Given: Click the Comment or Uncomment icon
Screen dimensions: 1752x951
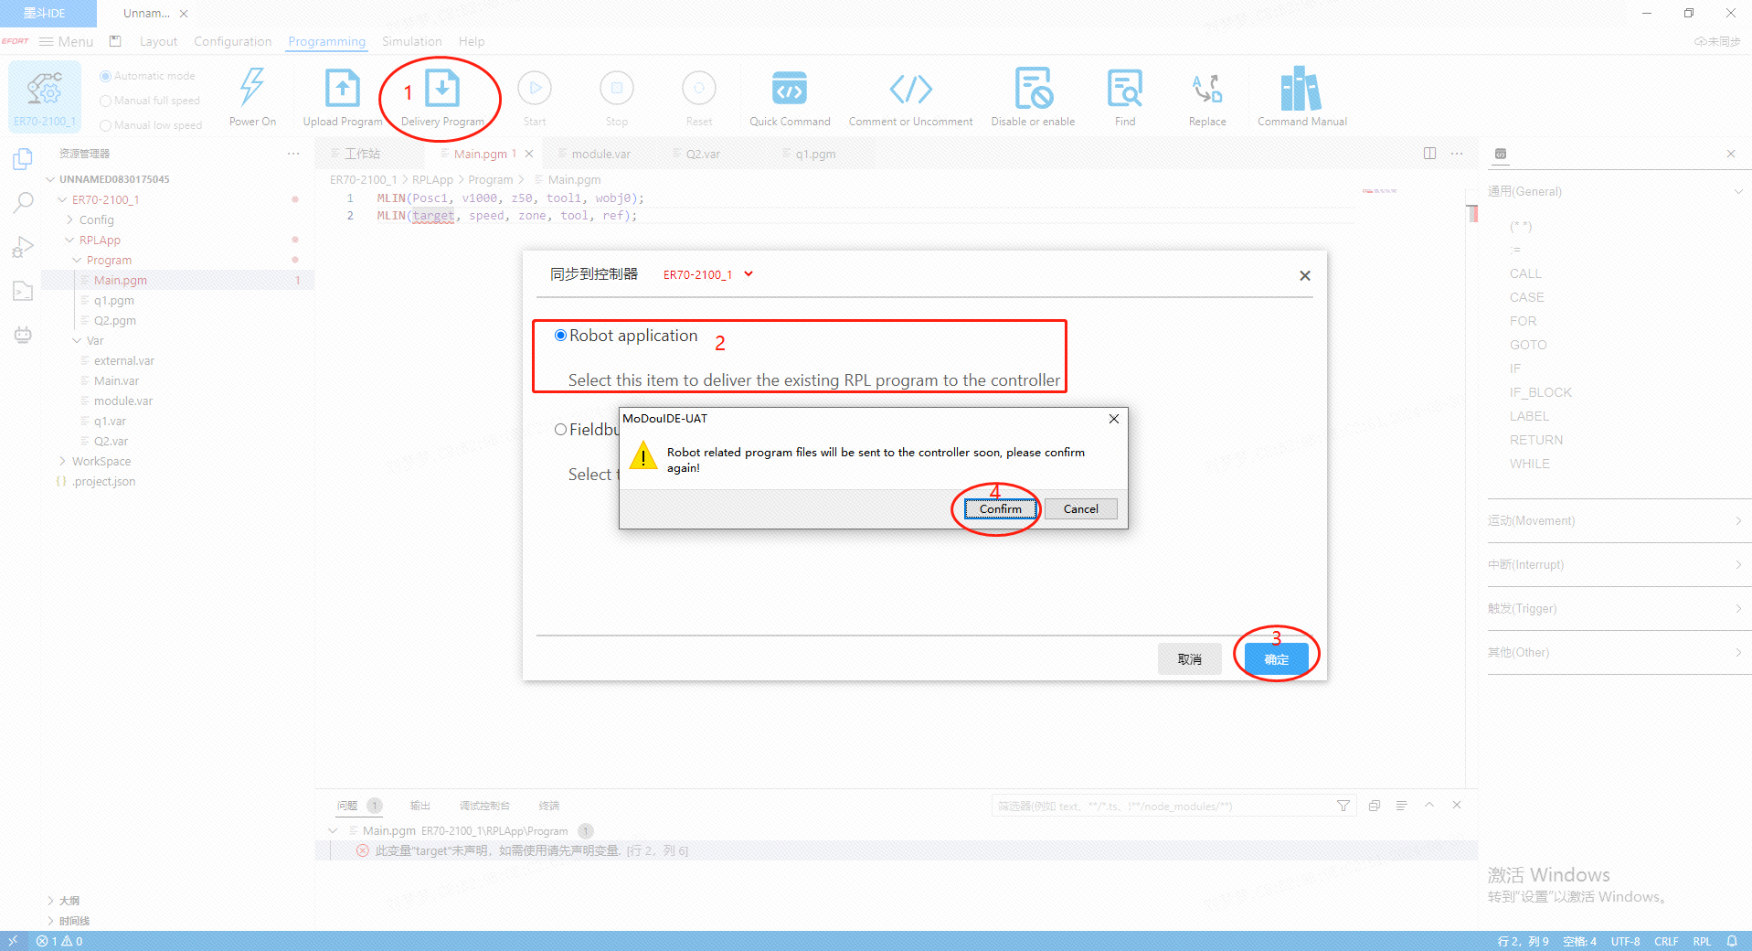Looking at the screenshot, I should [x=910, y=90].
